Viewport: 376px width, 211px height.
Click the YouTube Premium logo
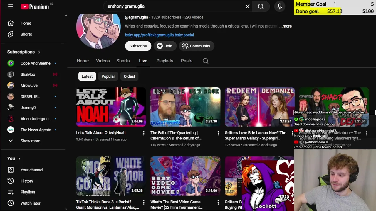[x=35, y=6]
